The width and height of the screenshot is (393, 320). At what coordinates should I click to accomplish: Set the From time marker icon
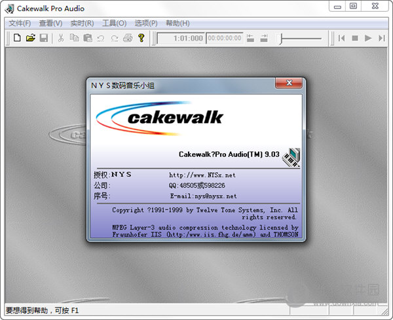tap(250, 38)
